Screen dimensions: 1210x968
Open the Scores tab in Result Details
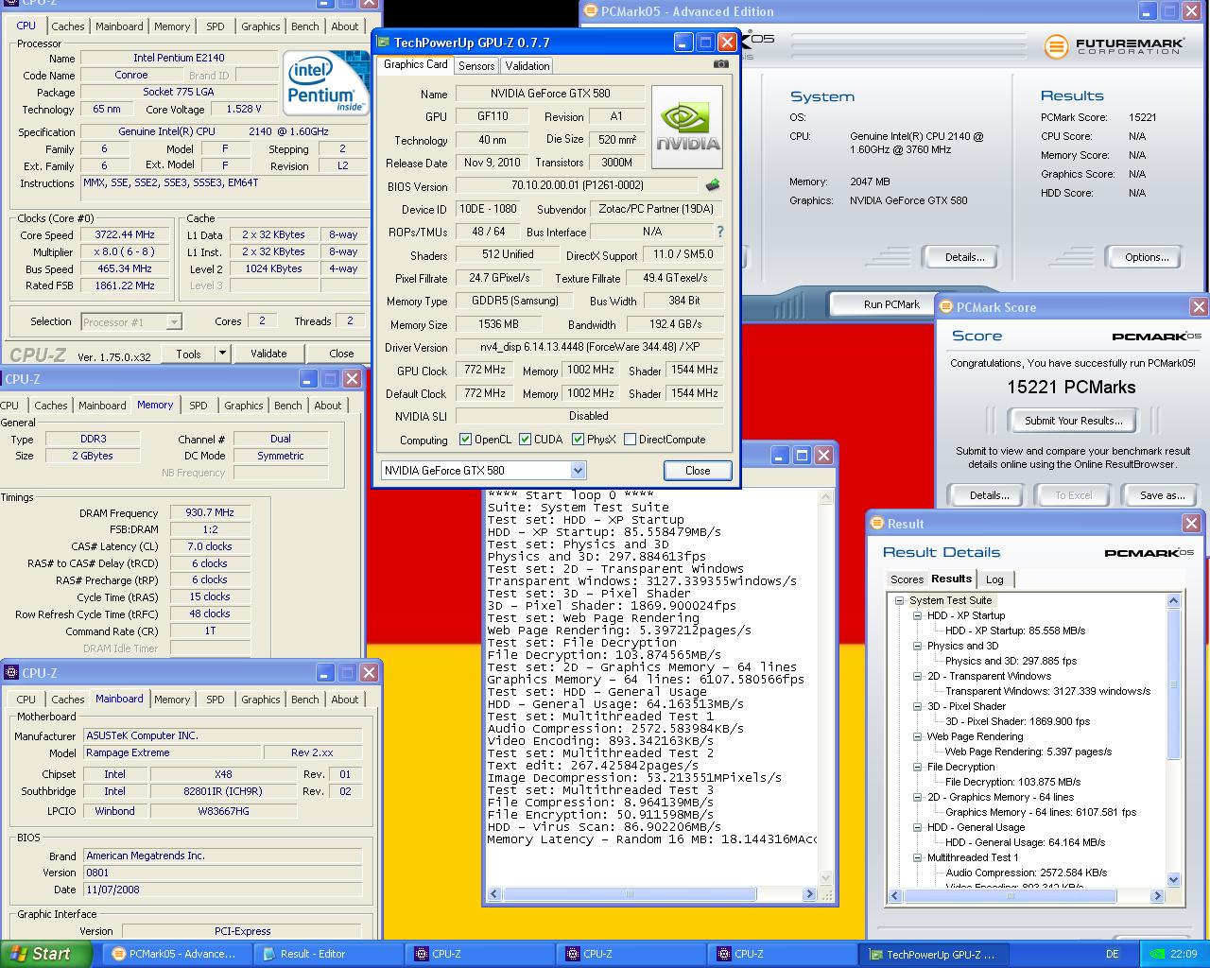pos(907,579)
